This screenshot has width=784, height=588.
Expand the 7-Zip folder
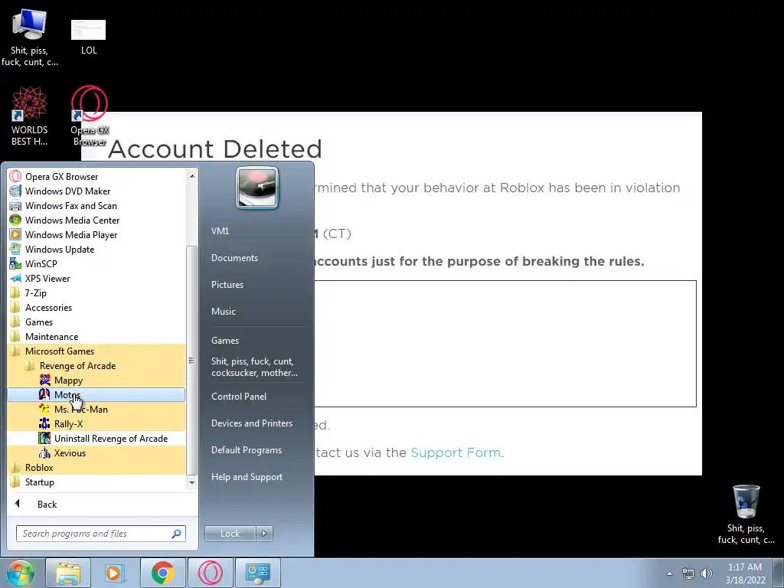pos(96,292)
